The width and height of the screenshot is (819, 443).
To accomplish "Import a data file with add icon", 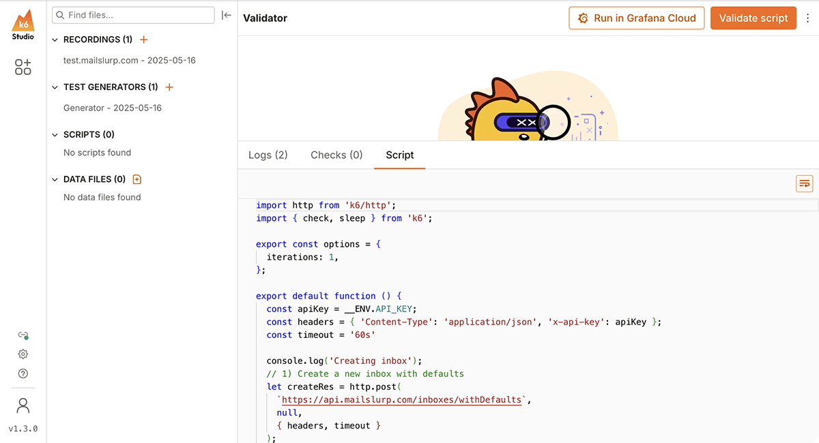I will [x=137, y=179].
